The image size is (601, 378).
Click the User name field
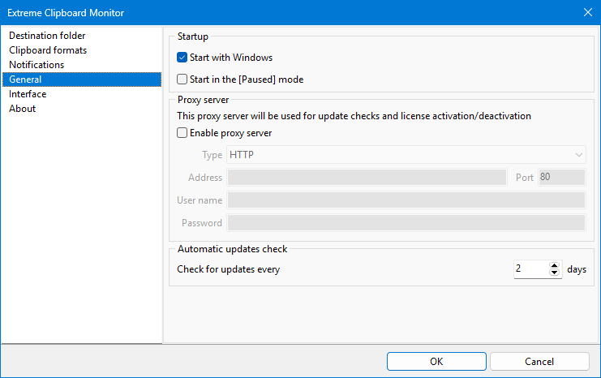pos(406,200)
